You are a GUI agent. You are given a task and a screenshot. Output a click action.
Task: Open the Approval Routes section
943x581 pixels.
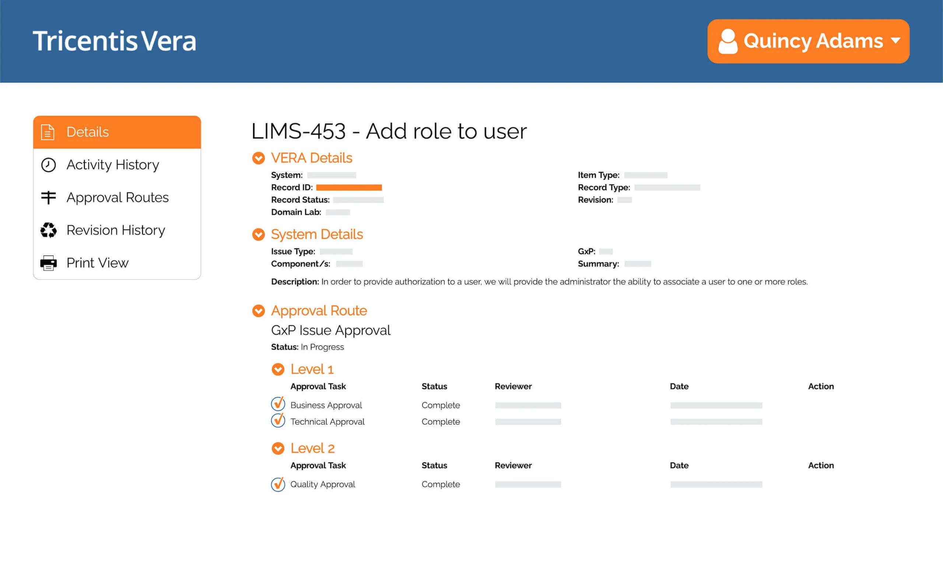coord(117,197)
